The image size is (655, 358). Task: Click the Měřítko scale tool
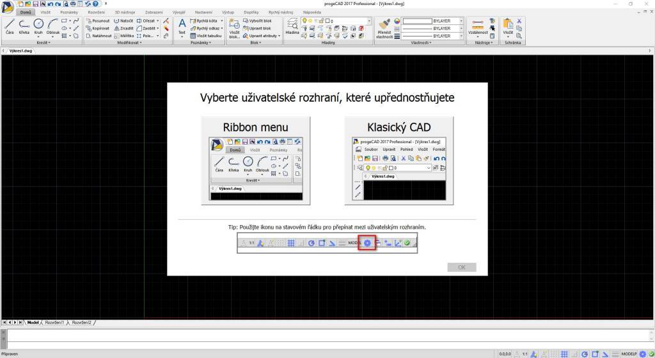[124, 36]
